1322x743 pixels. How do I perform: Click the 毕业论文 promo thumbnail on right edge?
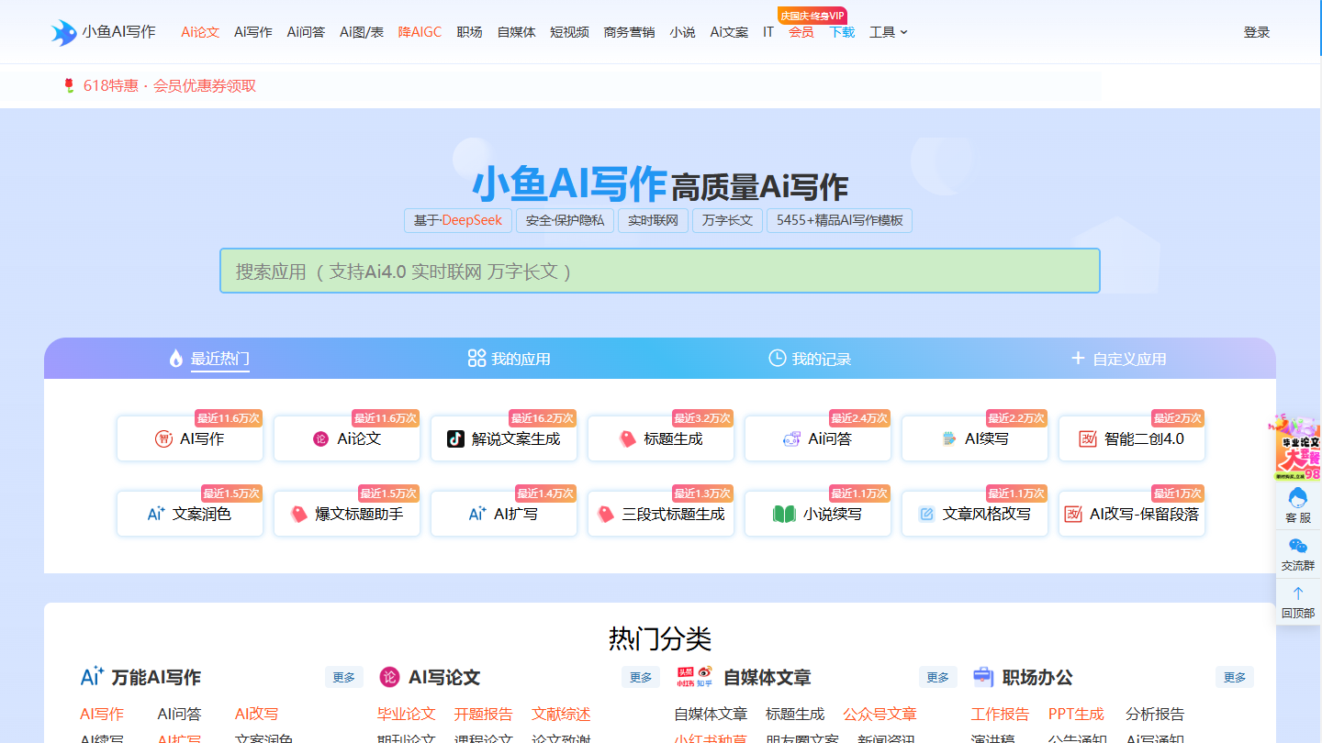coord(1296,449)
